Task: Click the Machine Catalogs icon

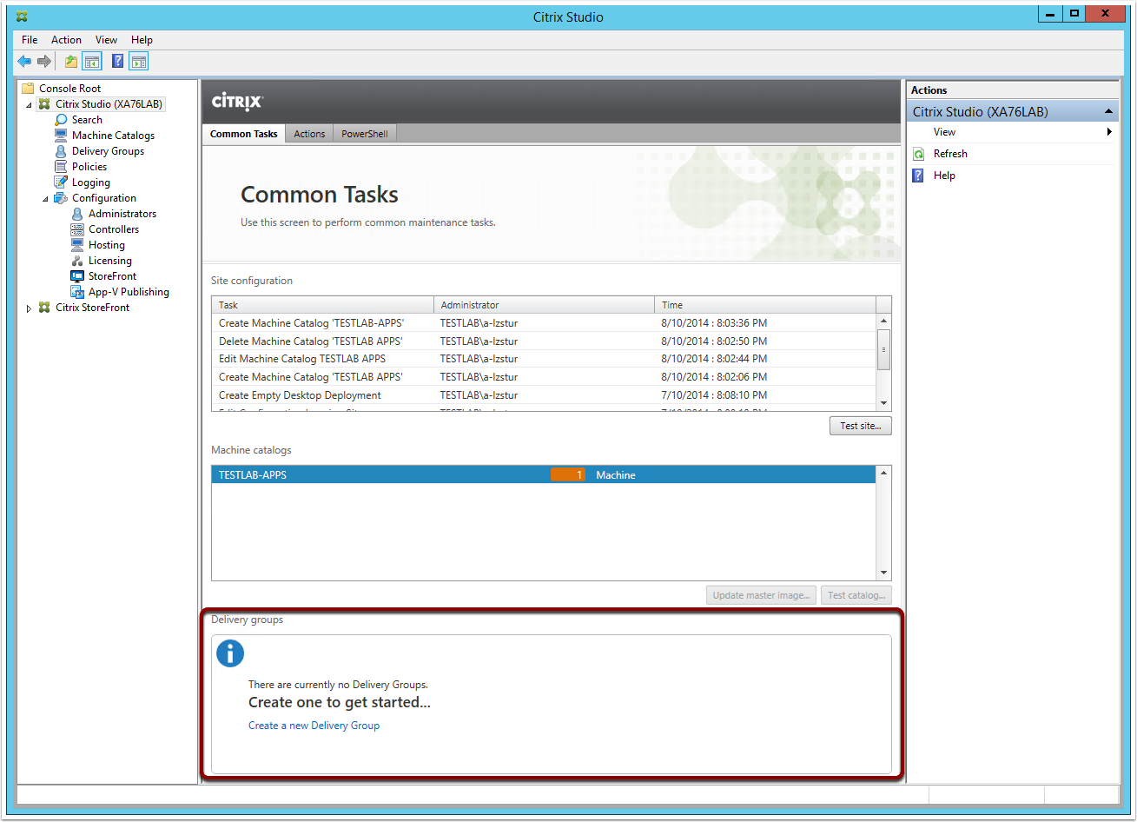Action: (x=61, y=136)
